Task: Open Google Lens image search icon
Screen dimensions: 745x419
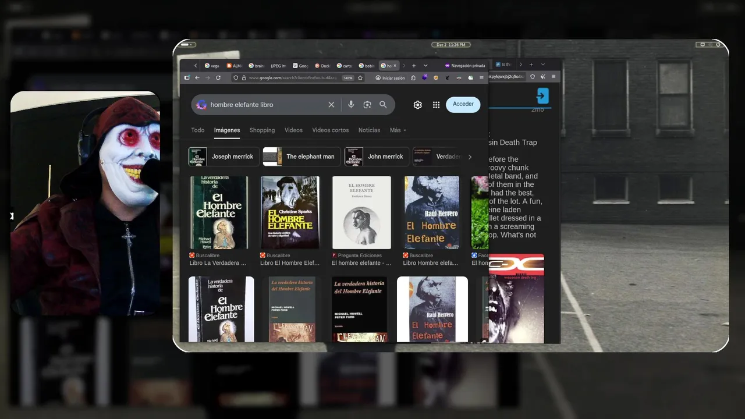Action: coord(367,105)
